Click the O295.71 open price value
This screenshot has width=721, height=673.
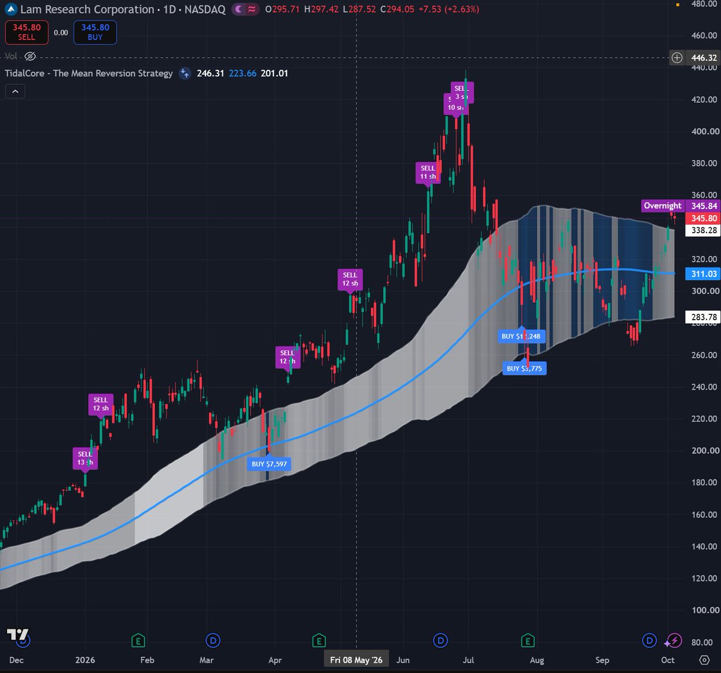point(283,10)
